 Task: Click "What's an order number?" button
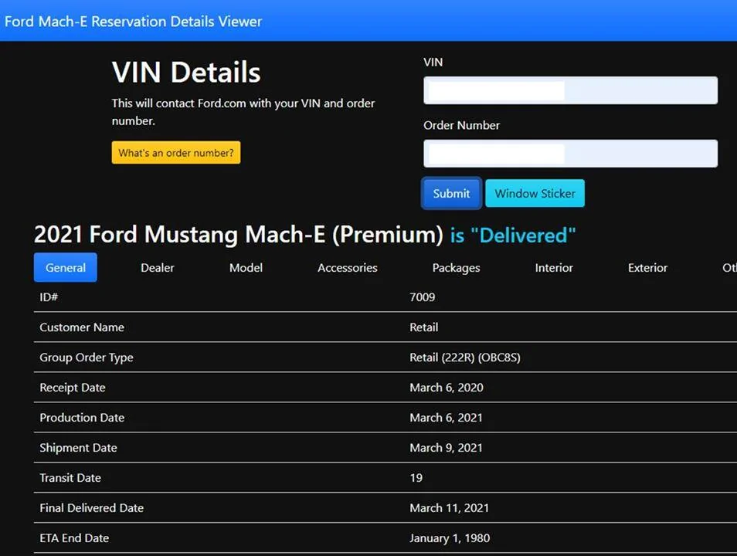click(176, 153)
